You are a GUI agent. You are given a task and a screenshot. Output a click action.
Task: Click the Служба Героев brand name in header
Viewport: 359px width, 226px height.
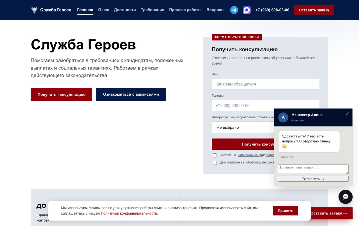(56, 10)
